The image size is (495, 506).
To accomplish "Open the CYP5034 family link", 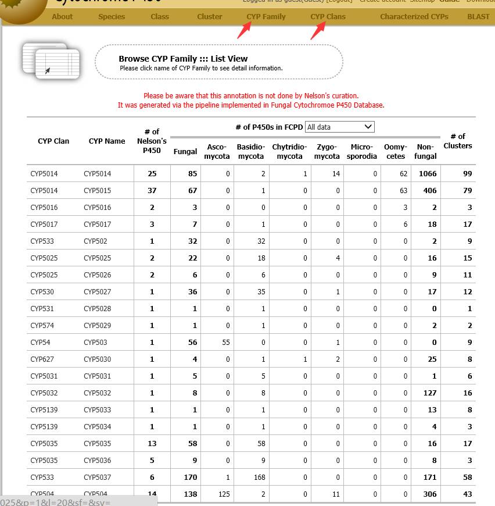I will pos(98,427).
